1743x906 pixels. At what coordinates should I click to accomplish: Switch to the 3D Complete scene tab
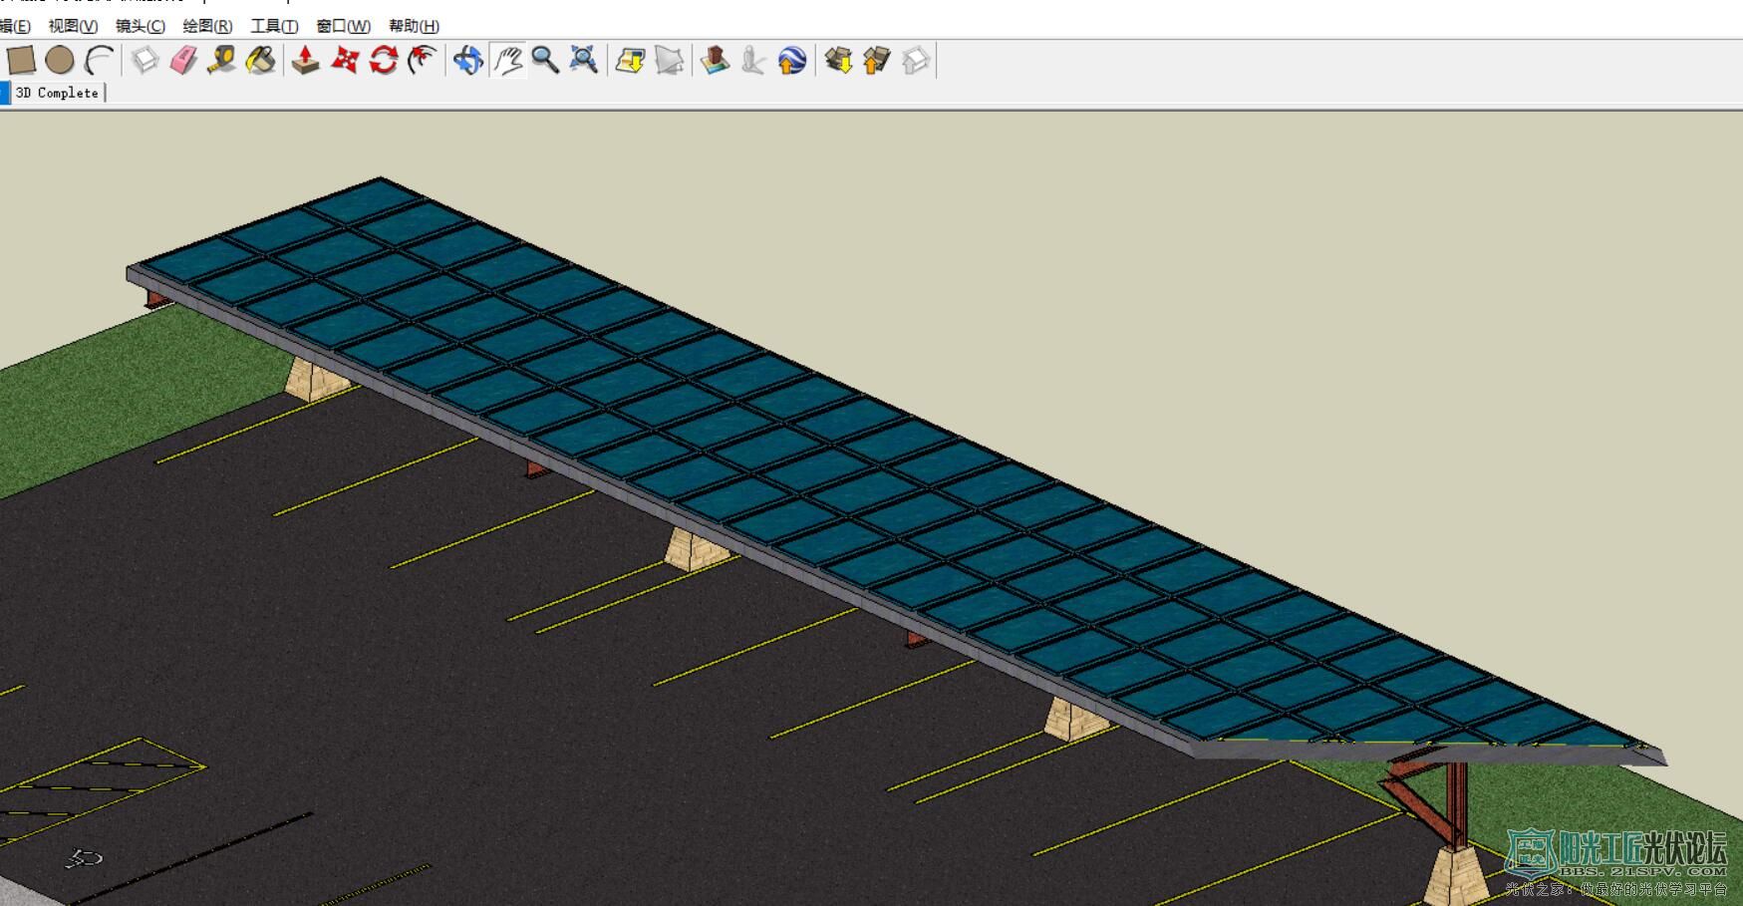tap(57, 93)
